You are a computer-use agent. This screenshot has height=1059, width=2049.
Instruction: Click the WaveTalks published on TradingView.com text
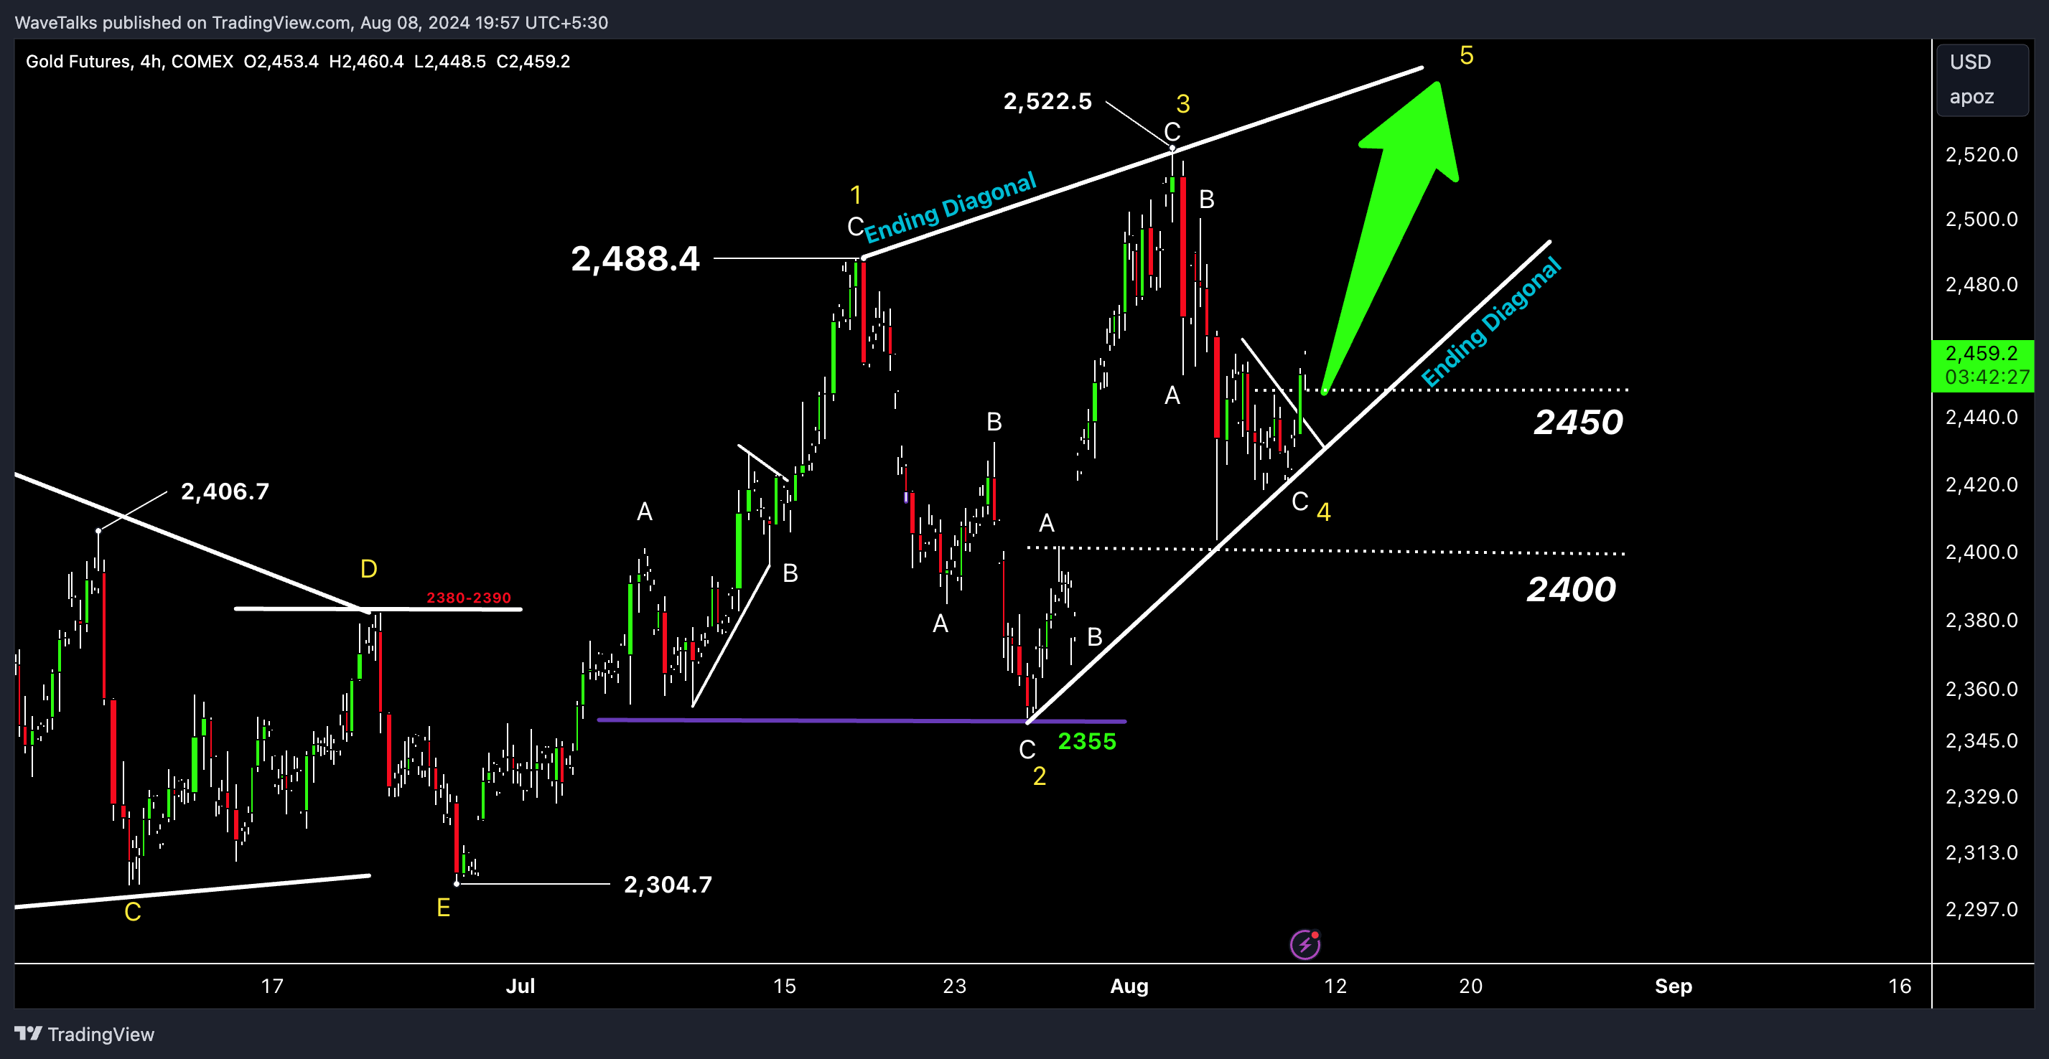pos(182,22)
